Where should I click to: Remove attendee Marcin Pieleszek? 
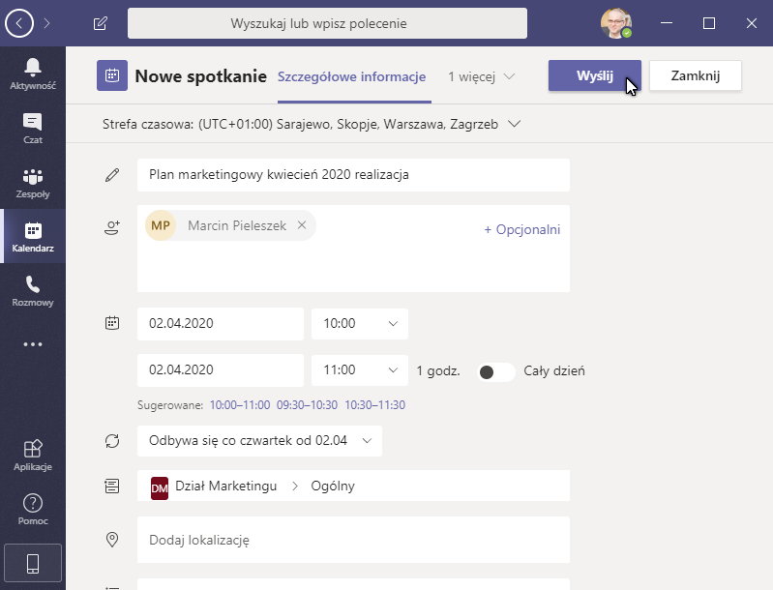(302, 225)
